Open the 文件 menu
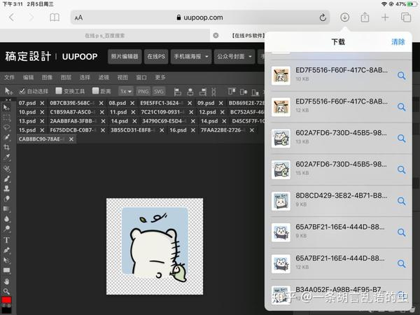This screenshot has width=420, height=315. [9, 78]
